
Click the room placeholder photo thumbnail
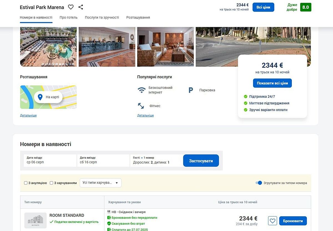click(36, 220)
